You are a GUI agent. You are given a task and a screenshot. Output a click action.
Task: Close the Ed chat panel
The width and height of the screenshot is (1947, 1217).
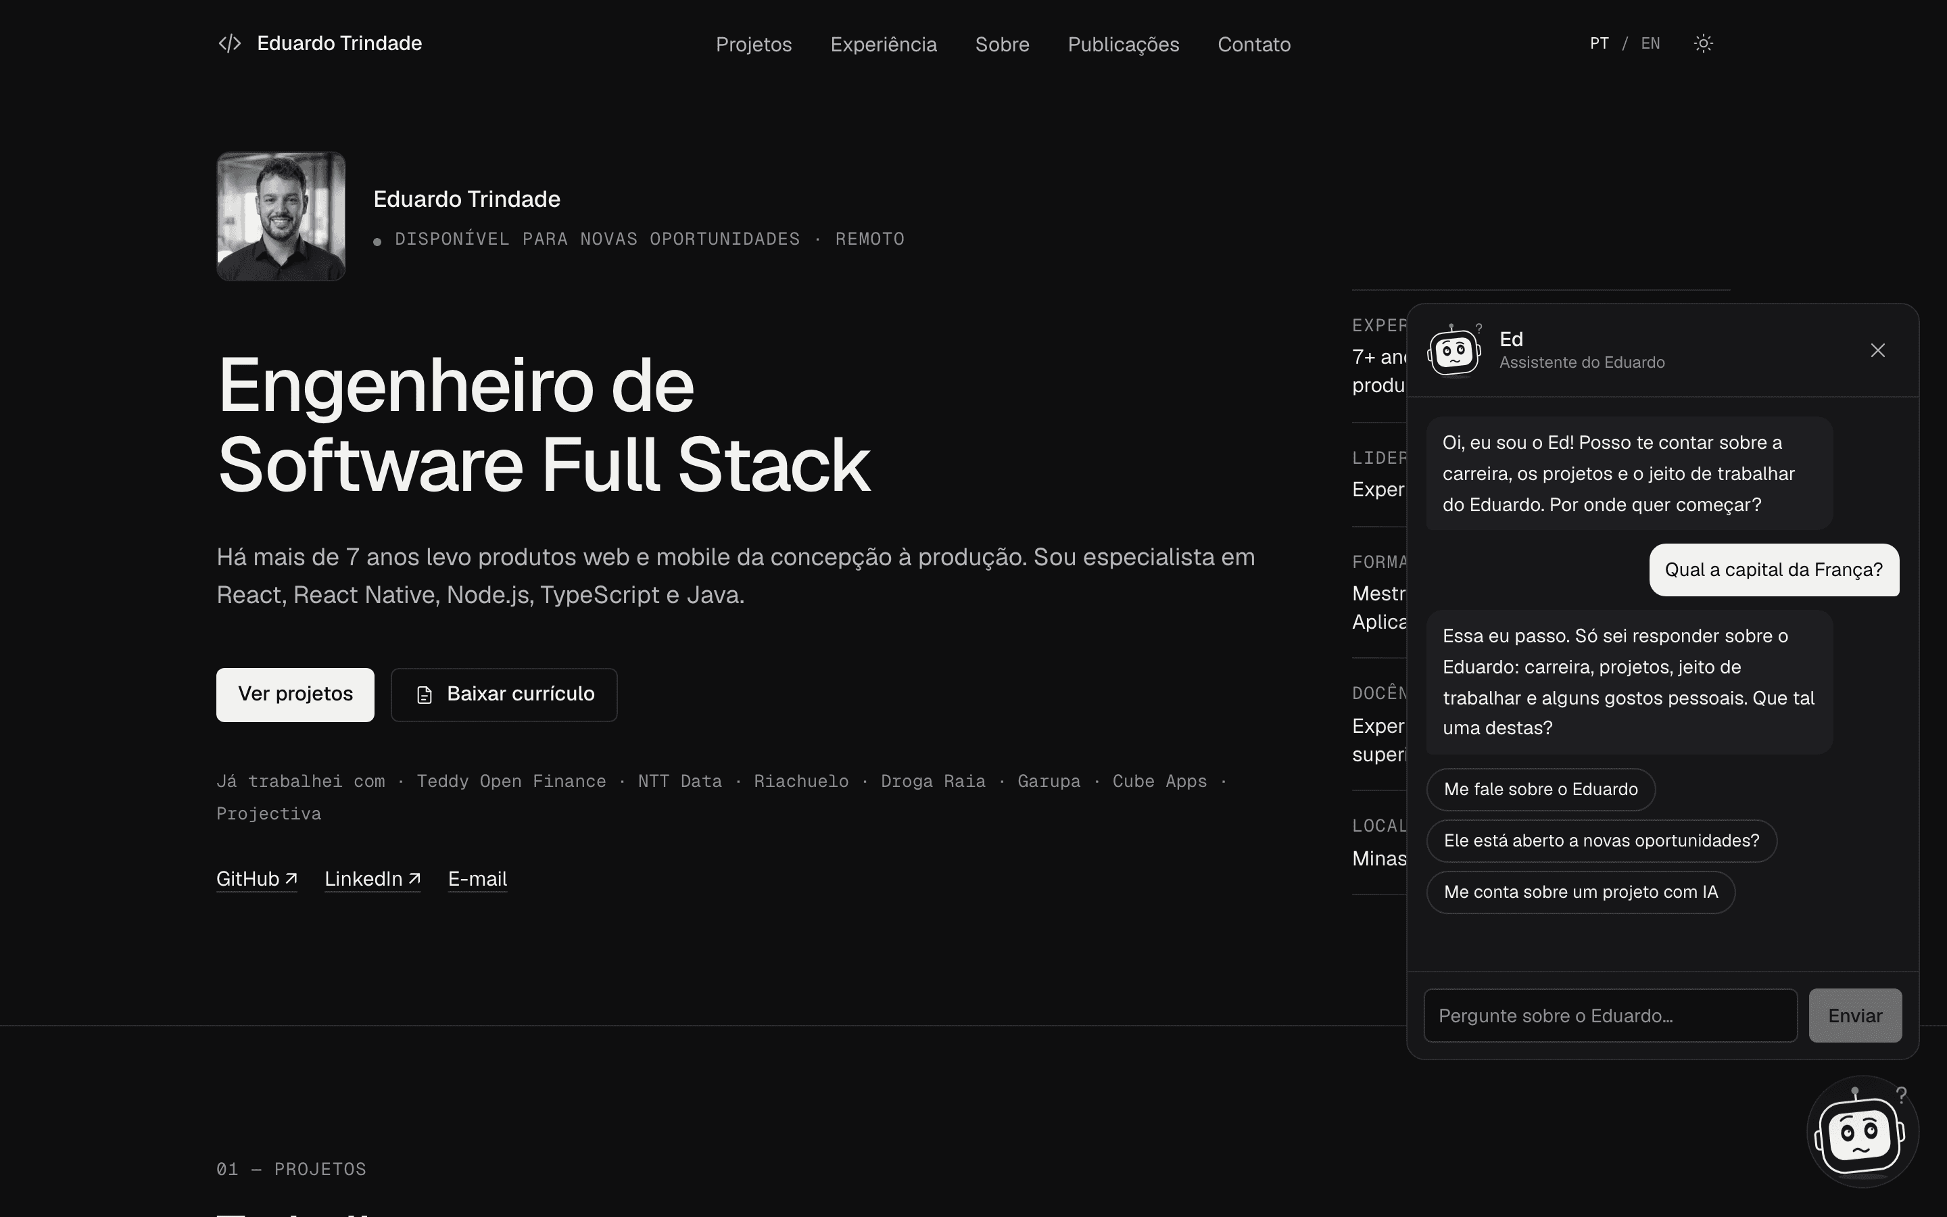[x=1878, y=350]
